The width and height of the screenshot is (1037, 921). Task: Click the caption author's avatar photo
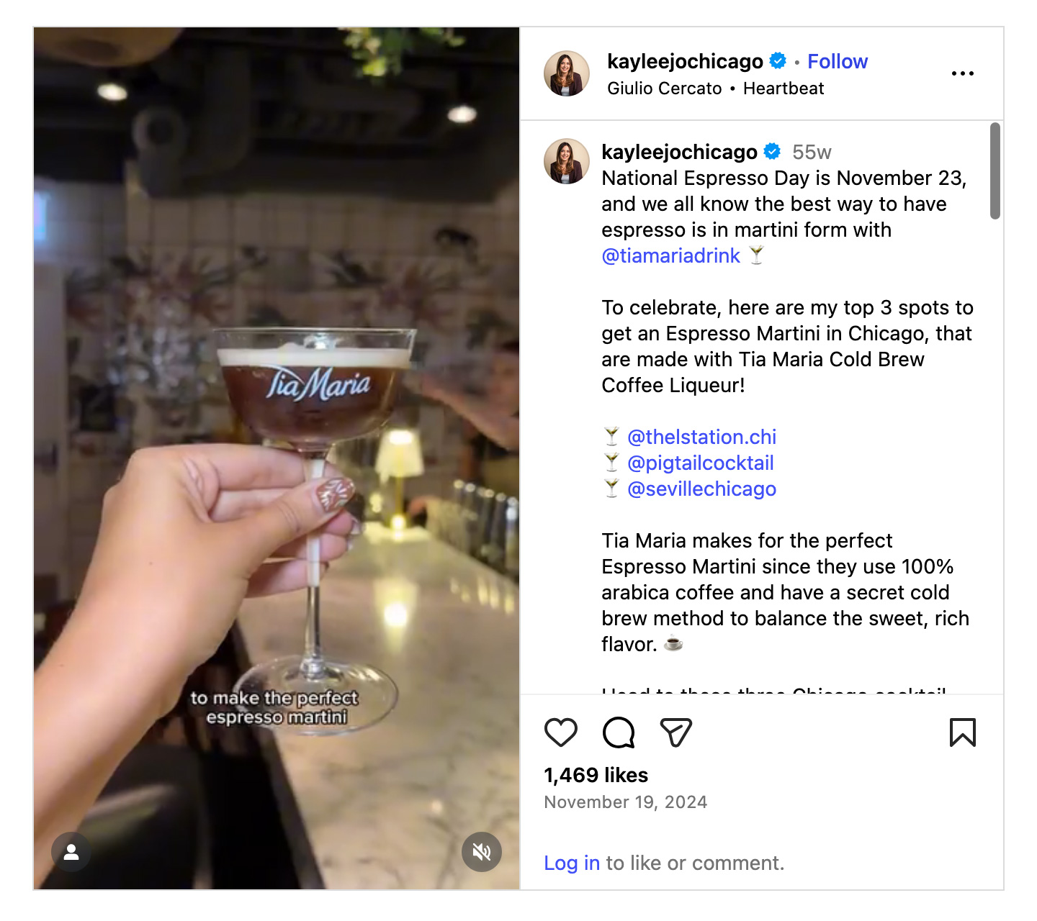[x=566, y=161]
